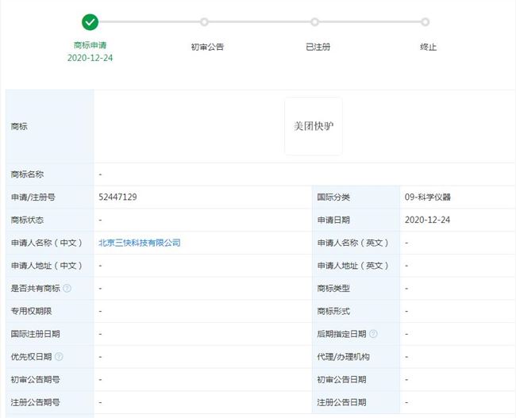Click the 商标类型 field label
This screenshot has height=418, width=516.
tap(333, 289)
